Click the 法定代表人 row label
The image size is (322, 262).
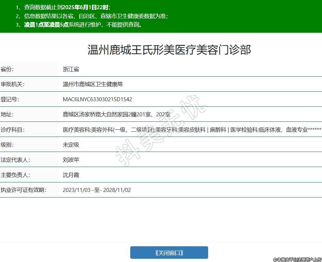[x=15, y=160]
